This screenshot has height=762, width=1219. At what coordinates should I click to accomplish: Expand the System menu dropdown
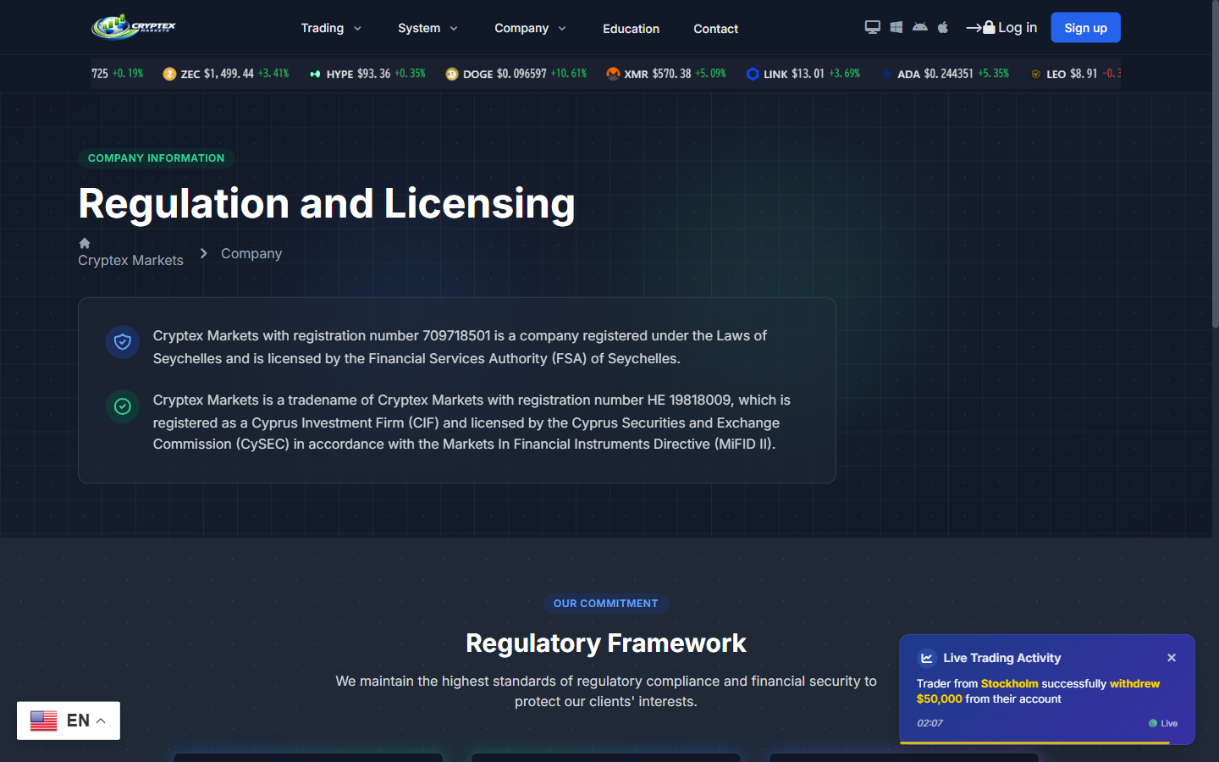(427, 28)
